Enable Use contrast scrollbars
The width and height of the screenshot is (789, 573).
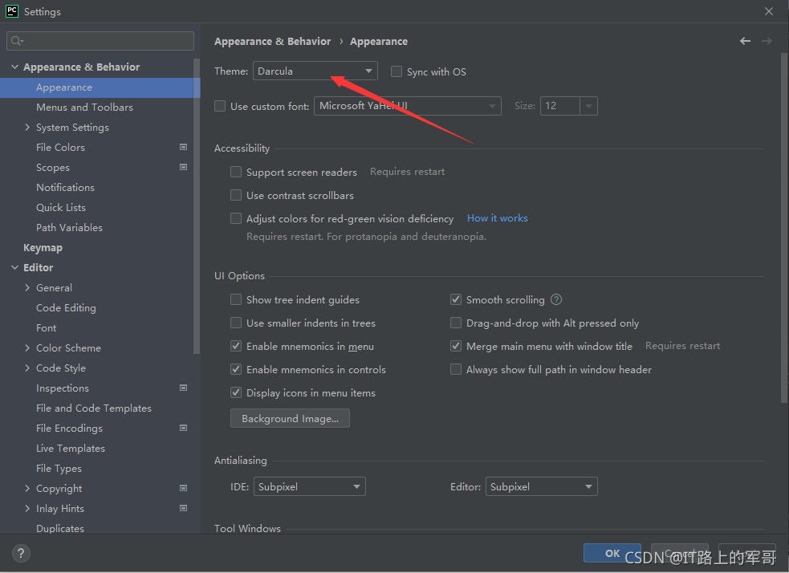pyautogui.click(x=236, y=195)
